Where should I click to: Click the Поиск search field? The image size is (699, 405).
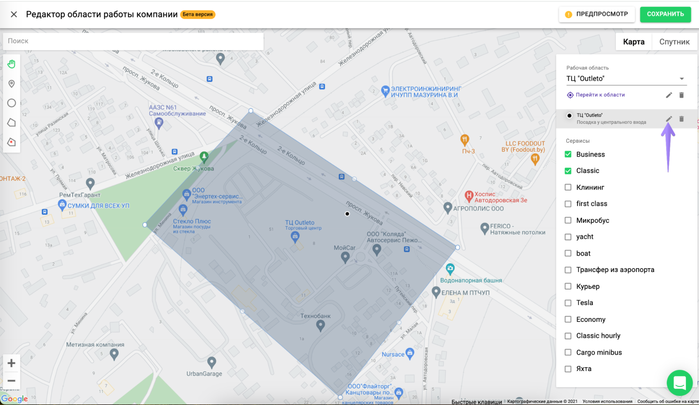133,41
